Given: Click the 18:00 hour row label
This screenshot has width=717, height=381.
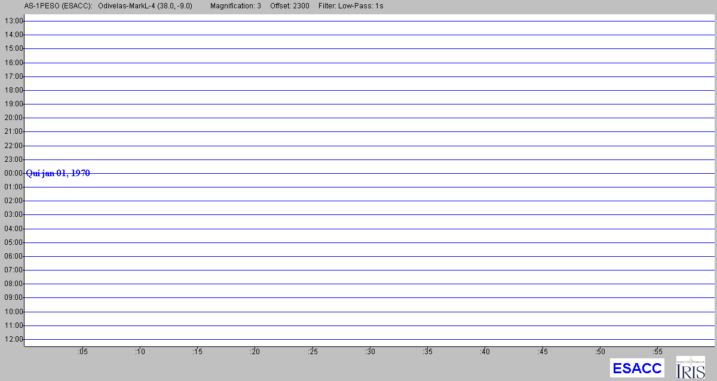Looking at the screenshot, I should (x=13, y=90).
